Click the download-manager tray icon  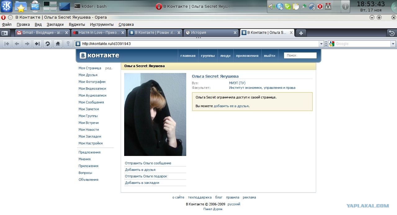tap(328, 7)
